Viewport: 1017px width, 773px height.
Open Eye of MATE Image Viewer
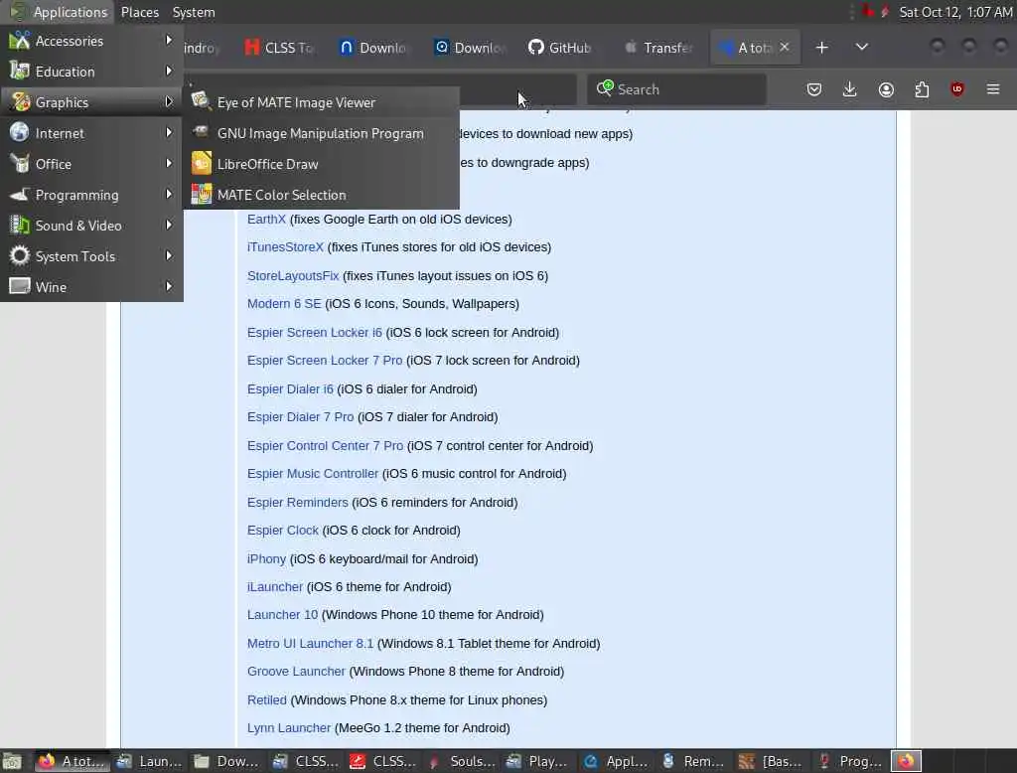point(323,102)
